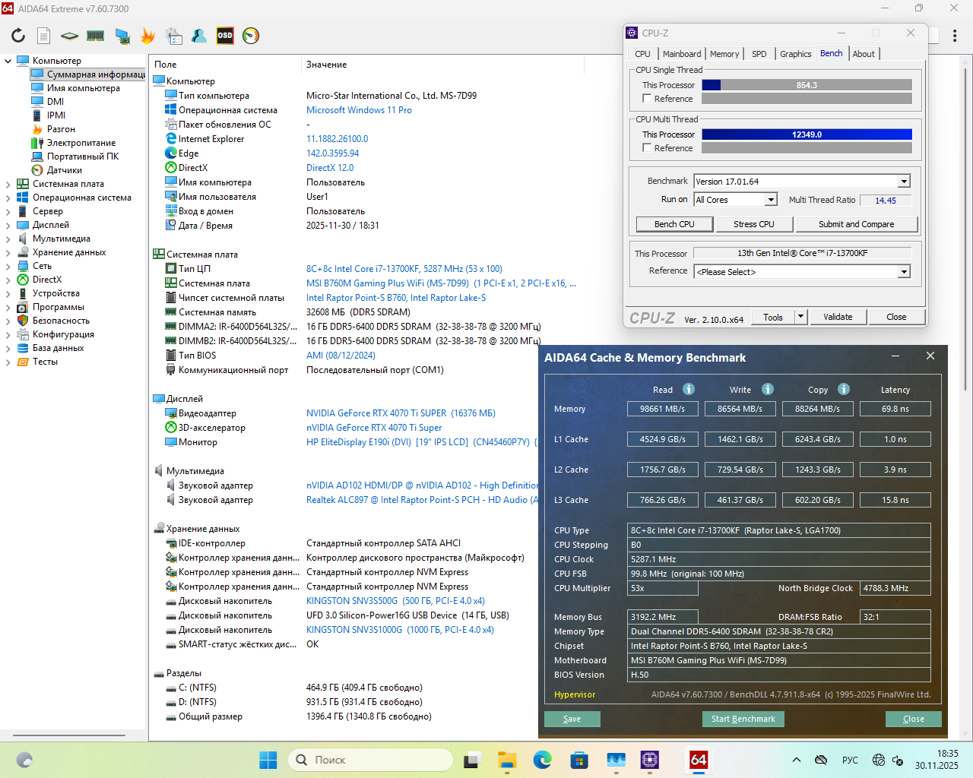Open the three-dot menu in AIDA64 window
The height and width of the screenshot is (778, 973).
click(x=955, y=36)
